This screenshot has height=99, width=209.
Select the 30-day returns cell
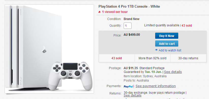point(188,58)
